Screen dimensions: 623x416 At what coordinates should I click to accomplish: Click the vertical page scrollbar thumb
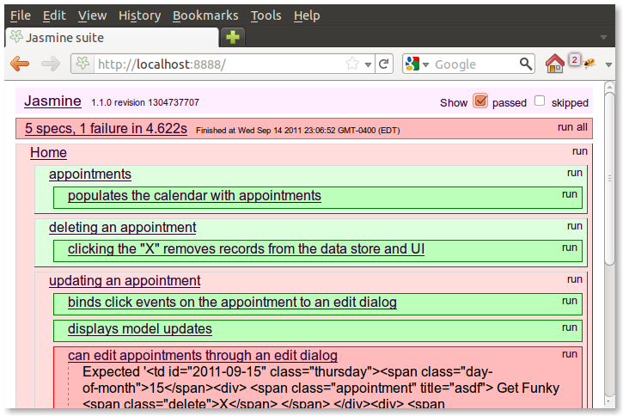click(x=609, y=179)
